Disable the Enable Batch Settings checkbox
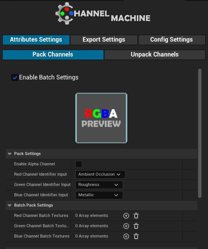208x249 pixels. click(15, 78)
